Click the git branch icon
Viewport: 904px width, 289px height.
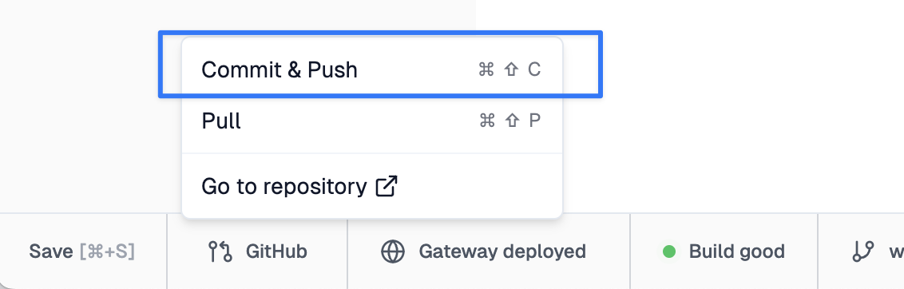[863, 251]
